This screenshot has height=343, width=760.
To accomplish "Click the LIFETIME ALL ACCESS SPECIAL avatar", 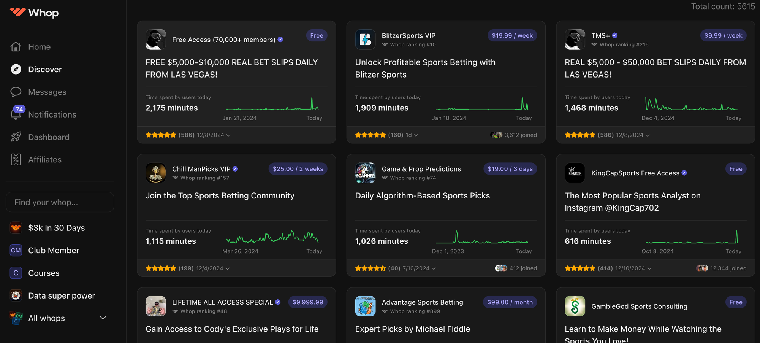I will 156,306.
